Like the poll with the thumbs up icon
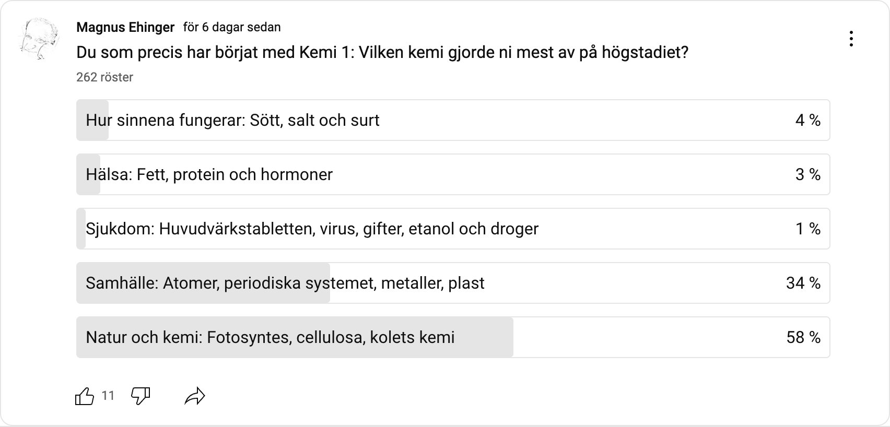Image resolution: width=890 pixels, height=427 pixels. (x=85, y=396)
